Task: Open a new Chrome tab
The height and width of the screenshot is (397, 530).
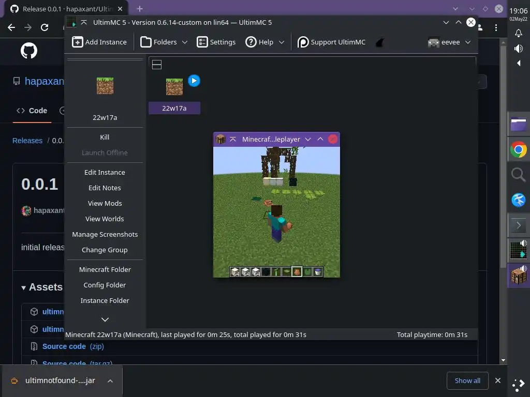Action: pos(140,9)
